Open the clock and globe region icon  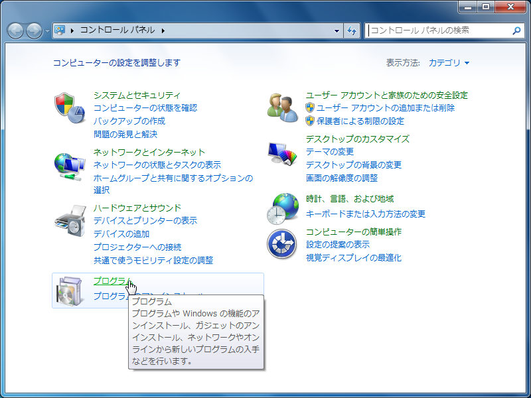(283, 209)
